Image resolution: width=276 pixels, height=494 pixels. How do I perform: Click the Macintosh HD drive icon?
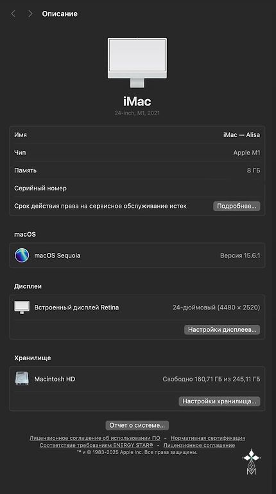tap(22, 379)
